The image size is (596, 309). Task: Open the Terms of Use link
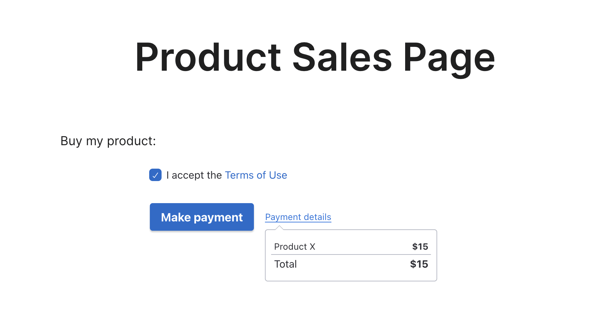point(256,175)
